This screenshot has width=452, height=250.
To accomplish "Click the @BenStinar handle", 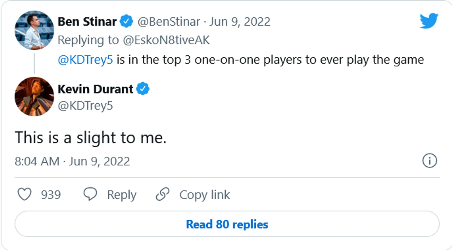I will [168, 22].
